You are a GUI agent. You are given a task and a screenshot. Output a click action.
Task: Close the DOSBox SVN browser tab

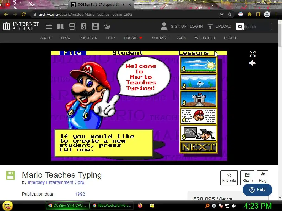[130, 5]
